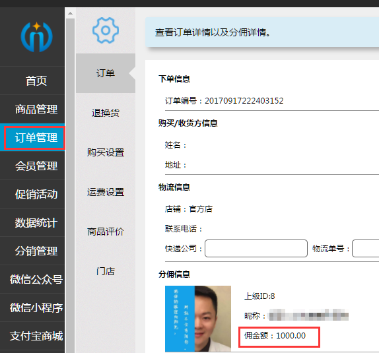Click the 查看订单详情以及分佣详情 notice text
The height and width of the screenshot is (353, 379).
[213, 32]
